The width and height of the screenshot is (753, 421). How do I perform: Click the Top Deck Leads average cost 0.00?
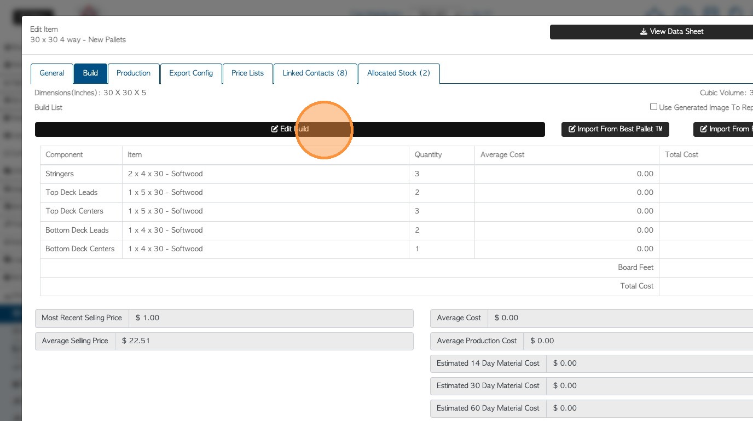coord(645,193)
